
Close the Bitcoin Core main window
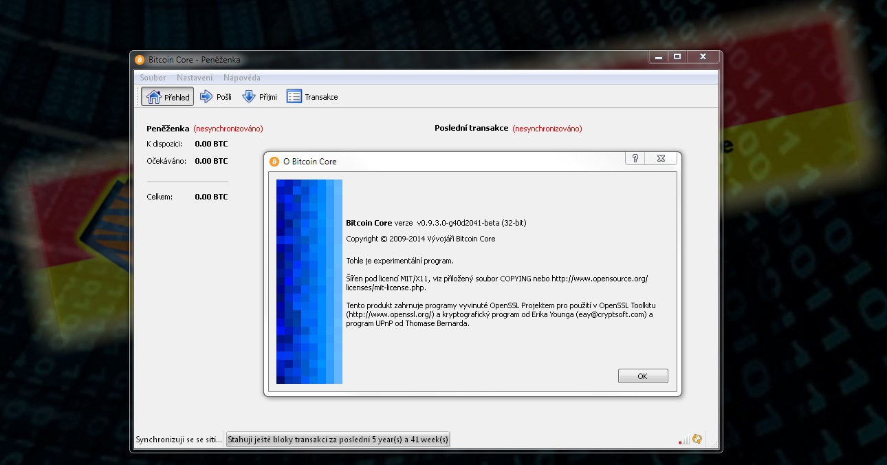click(x=703, y=57)
